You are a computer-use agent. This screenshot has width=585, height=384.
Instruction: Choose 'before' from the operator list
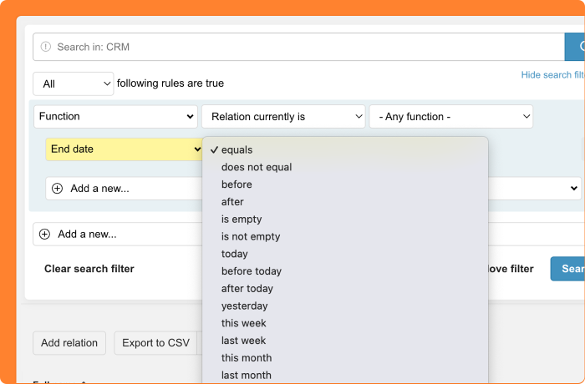coord(237,184)
